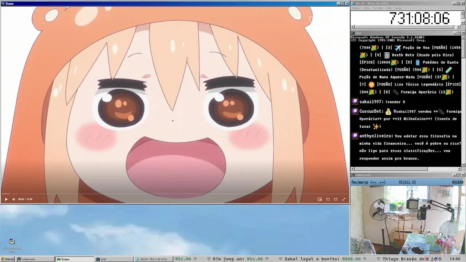Viewport: 466px width, 262px height.
Task: Click sakai1997's Twitch badge icon in chat
Action: click(x=355, y=102)
